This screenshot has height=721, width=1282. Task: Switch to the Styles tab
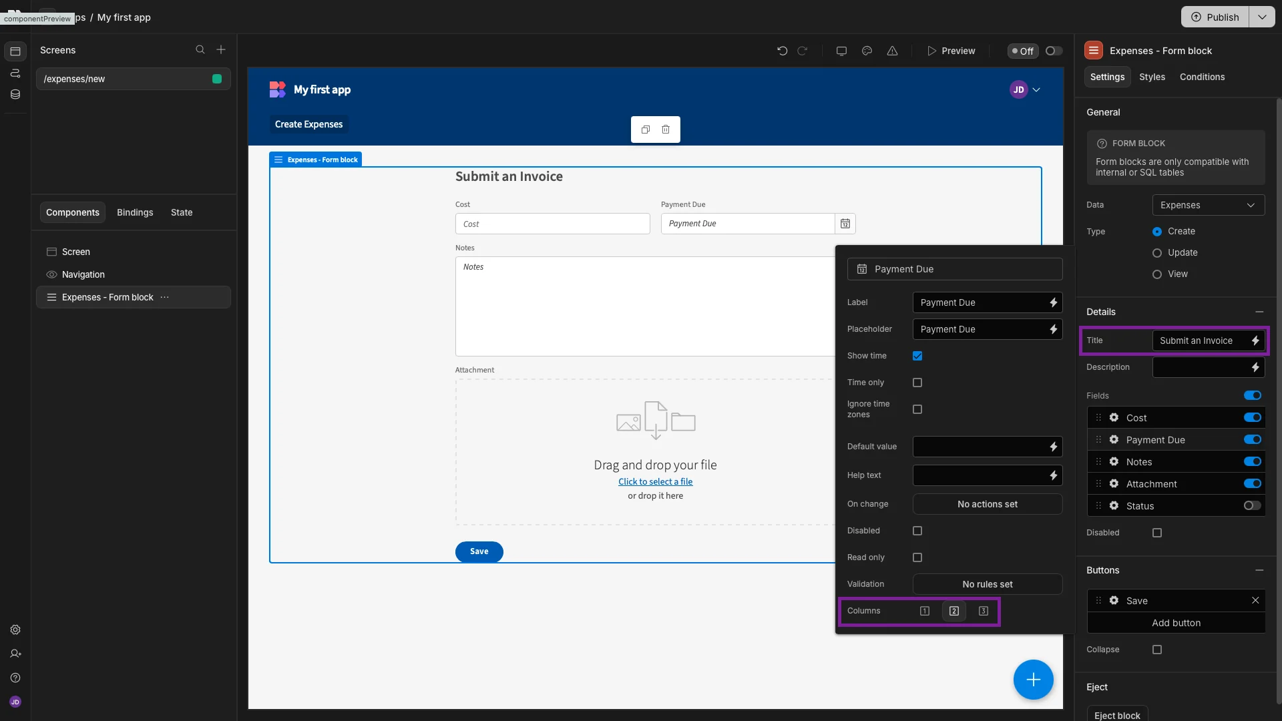[1152, 77]
